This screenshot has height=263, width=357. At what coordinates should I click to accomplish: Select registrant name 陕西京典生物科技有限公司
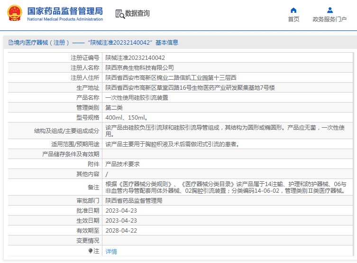click(x=139, y=68)
